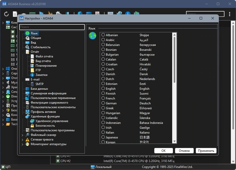Select the Italian radio button
Viewport: 236px width, 170px height.
[103, 132]
